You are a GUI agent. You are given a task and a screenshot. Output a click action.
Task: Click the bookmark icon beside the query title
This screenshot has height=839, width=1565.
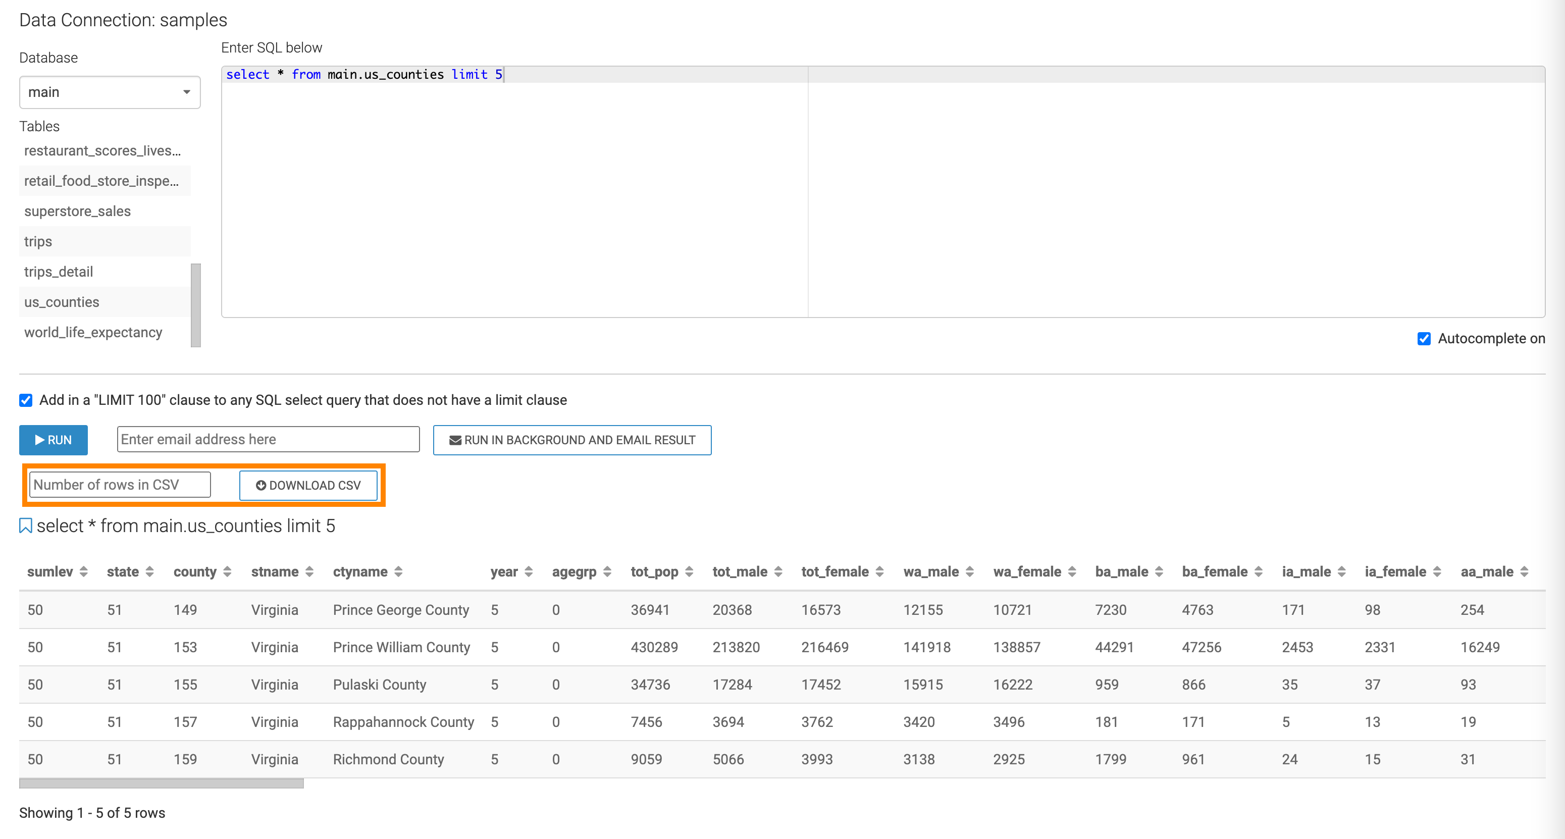[x=26, y=526]
